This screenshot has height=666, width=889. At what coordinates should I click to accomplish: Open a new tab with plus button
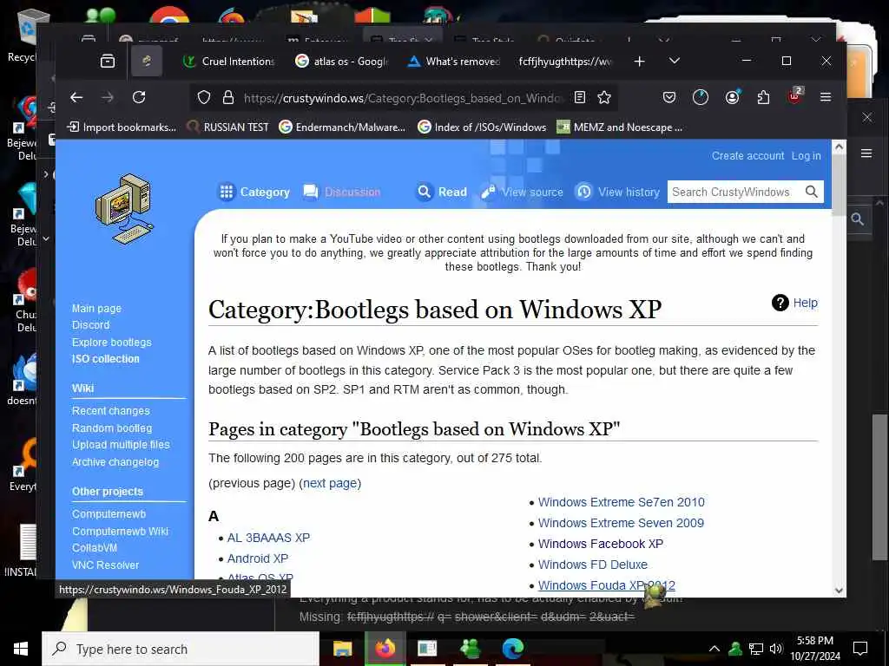click(x=639, y=62)
